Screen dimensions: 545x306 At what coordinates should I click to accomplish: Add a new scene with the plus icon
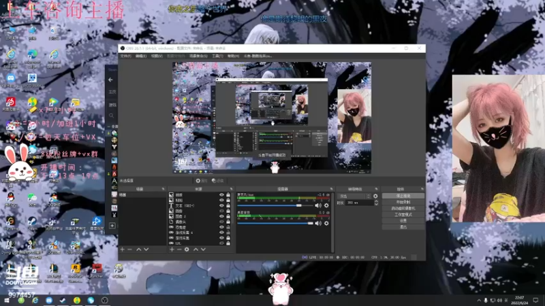pos(123,250)
